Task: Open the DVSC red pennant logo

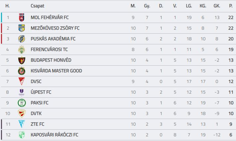Action: [x=22, y=82]
